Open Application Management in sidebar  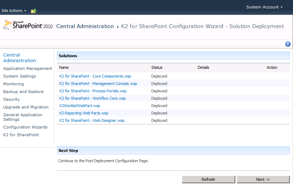point(27,68)
